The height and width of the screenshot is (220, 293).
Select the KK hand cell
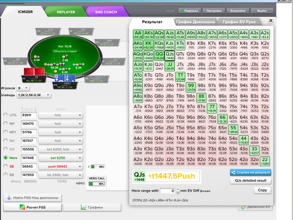[x=148, y=45]
